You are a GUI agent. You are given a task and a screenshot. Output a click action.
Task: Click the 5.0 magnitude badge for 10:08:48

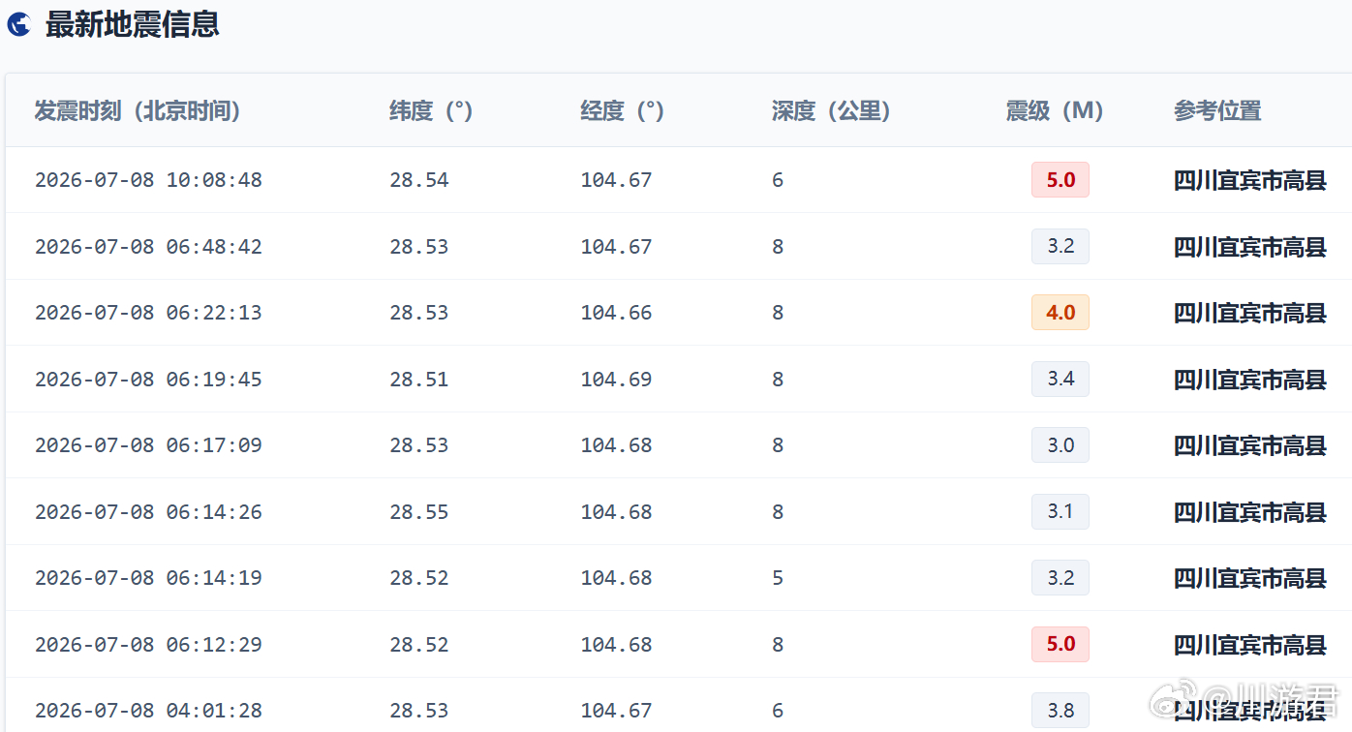[1060, 180]
